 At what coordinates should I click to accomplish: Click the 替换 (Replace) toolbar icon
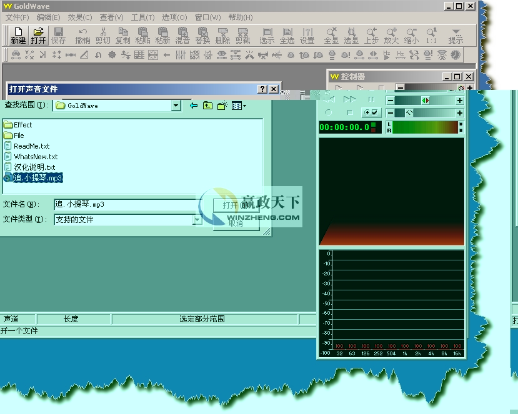pos(202,36)
